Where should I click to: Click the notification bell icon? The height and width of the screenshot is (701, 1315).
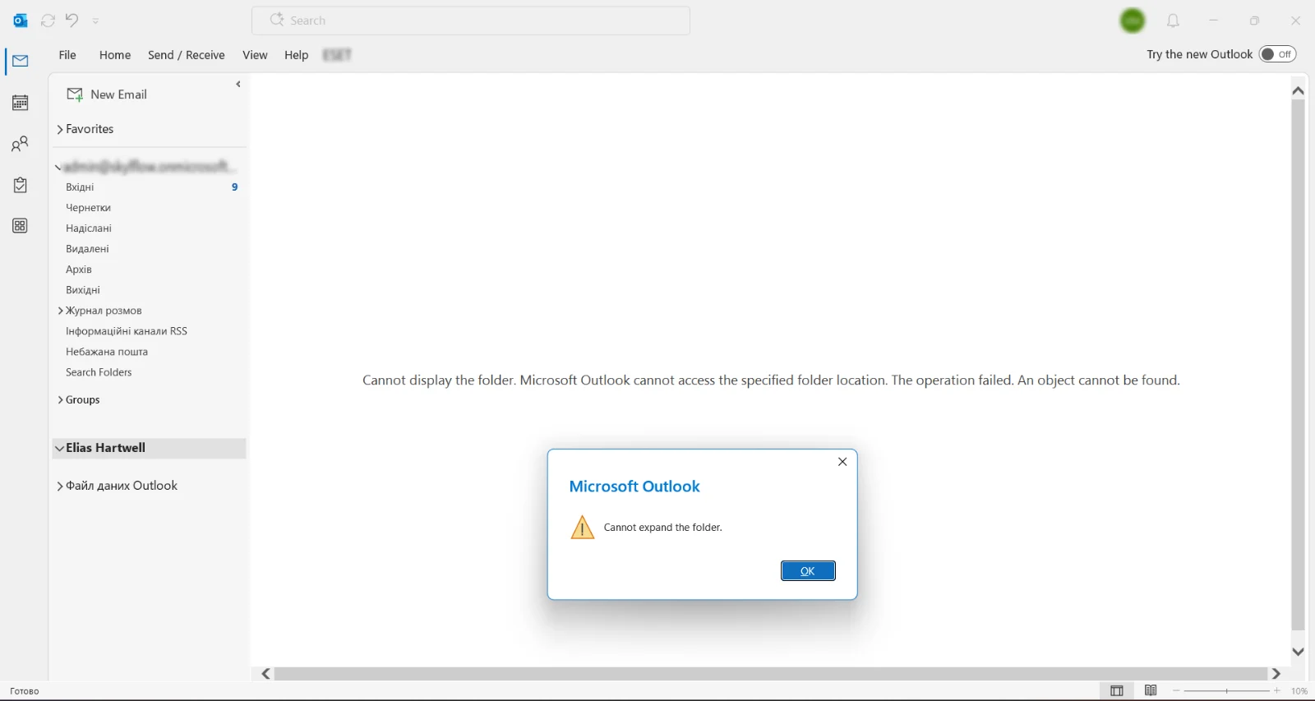tap(1173, 21)
